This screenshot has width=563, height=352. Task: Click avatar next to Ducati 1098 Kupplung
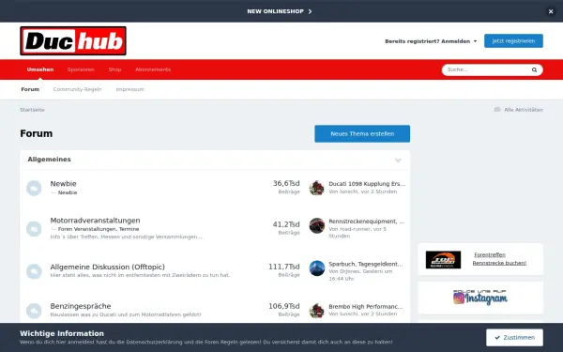317,188
